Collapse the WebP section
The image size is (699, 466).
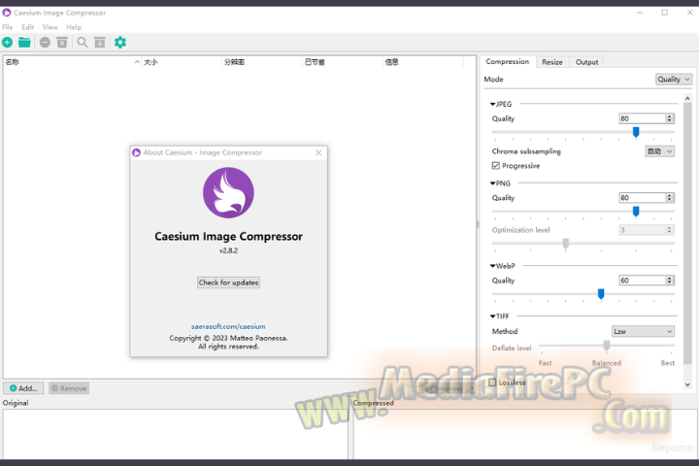[492, 266]
